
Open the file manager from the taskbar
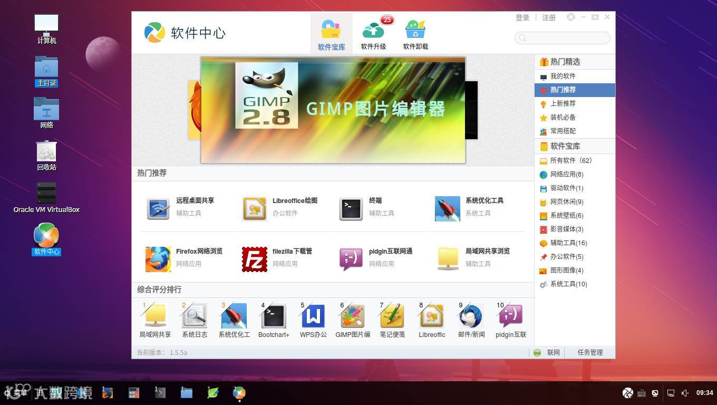pyautogui.click(x=187, y=393)
